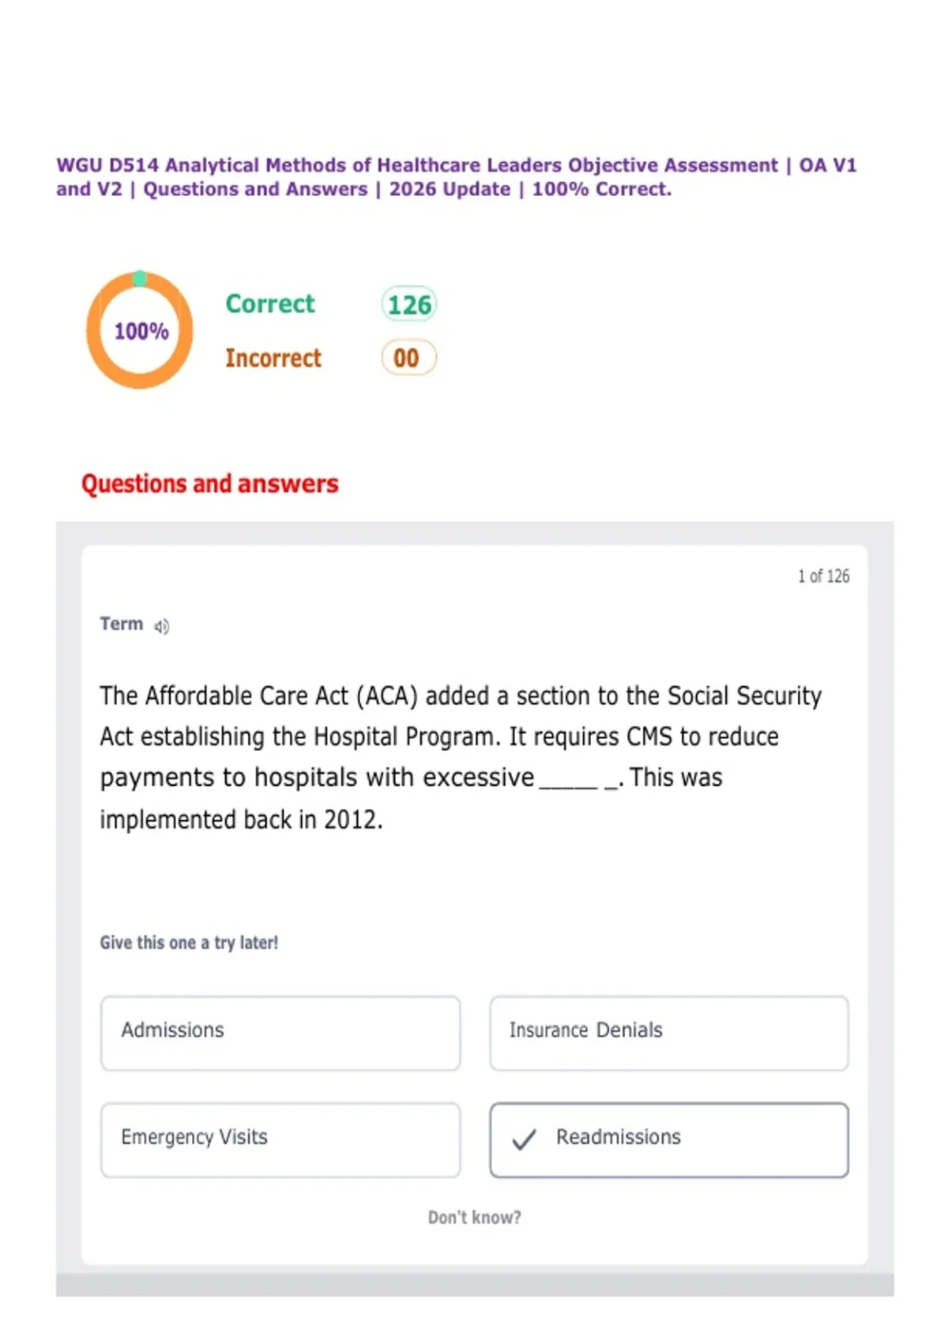Image resolution: width=948 pixels, height=1344 pixels.
Task: Choose the Emergency Visits answer
Action: coord(280,1140)
